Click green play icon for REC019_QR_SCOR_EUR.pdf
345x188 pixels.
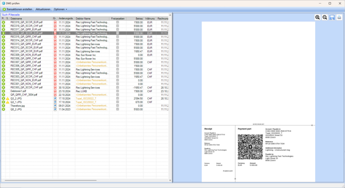[x=3, y=22]
